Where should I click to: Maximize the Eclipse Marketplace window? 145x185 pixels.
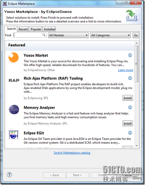126,3
